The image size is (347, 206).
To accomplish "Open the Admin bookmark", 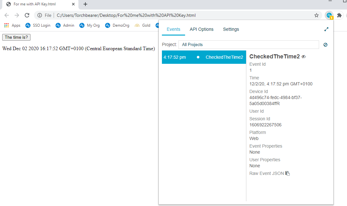I will [65, 25].
